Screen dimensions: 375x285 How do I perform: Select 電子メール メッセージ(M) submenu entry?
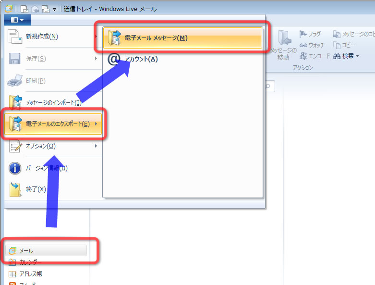click(x=183, y=38)
